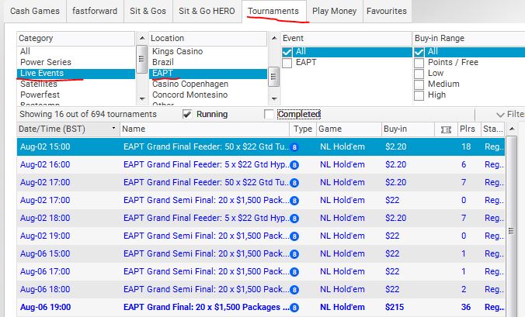Screen dimensions: 525x317
Task: Click 8-max icon in Aug-02 15:00 row
Action: [x=294, y=147]
